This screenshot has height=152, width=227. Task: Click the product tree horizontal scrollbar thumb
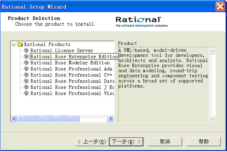pyautogui.click(x=49, y=119)
